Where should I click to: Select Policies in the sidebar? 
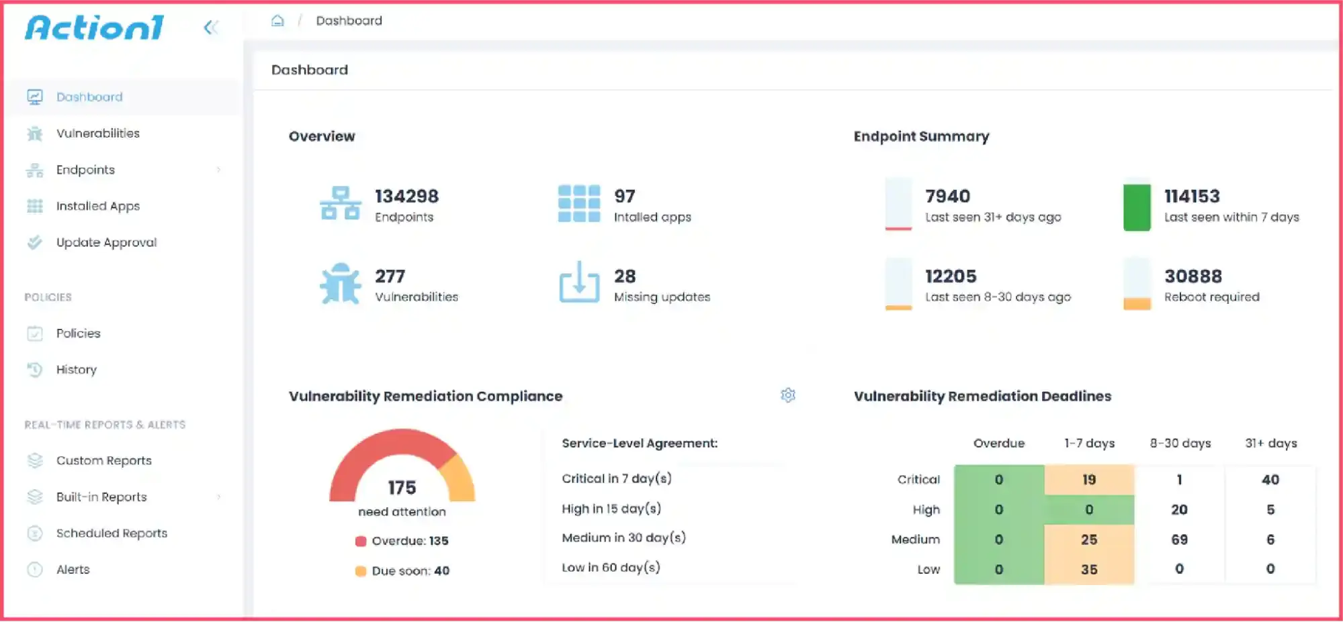coord(78,333)
